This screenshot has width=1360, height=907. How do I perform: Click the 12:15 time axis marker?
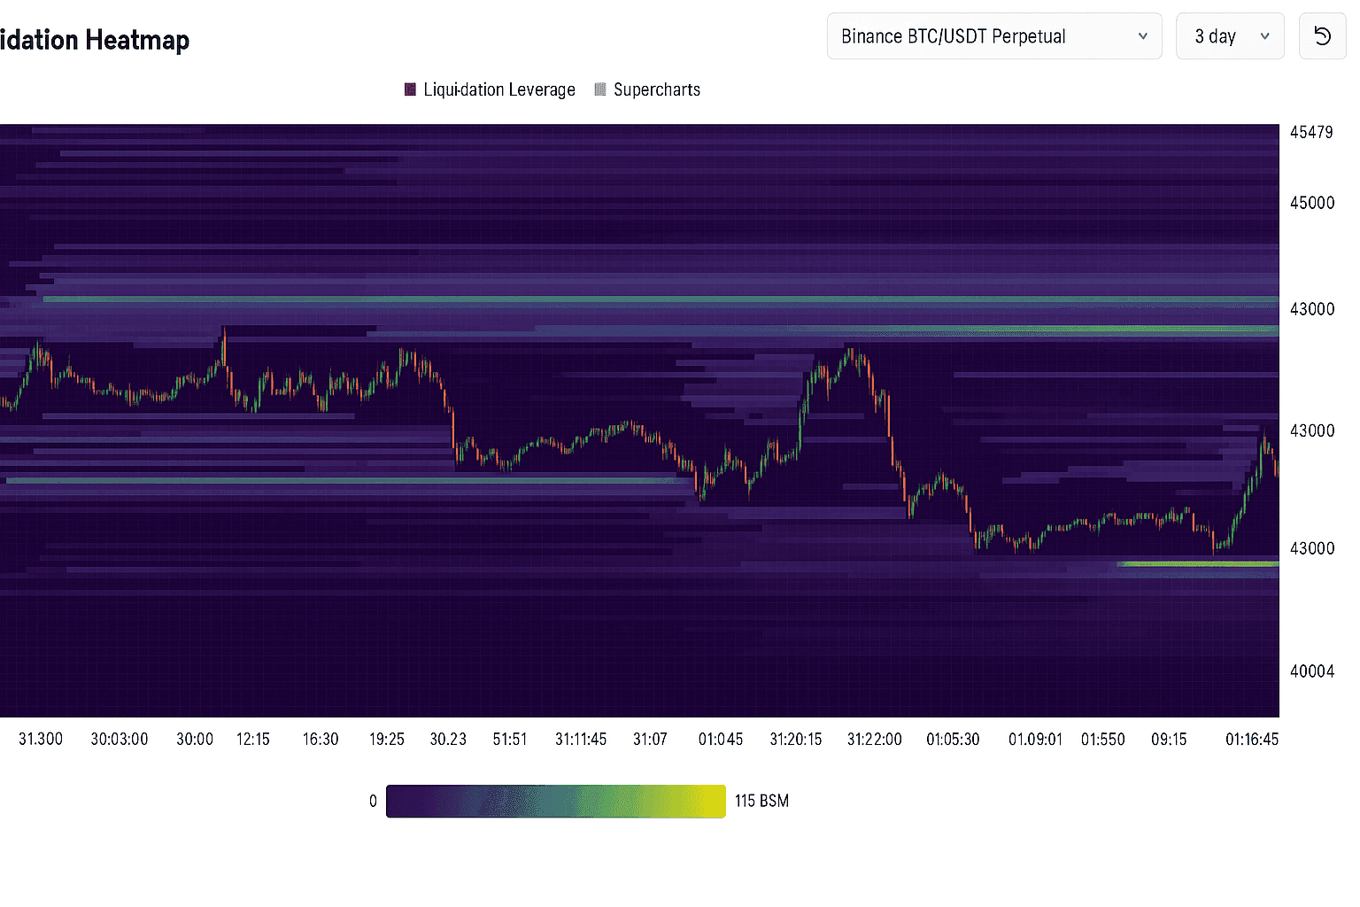click(252, 739)
